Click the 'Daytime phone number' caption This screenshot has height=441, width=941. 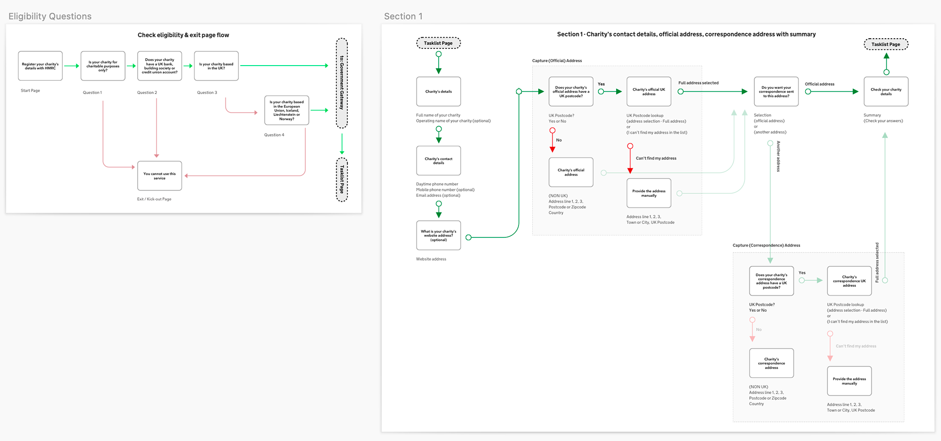[x=437, y=185]
